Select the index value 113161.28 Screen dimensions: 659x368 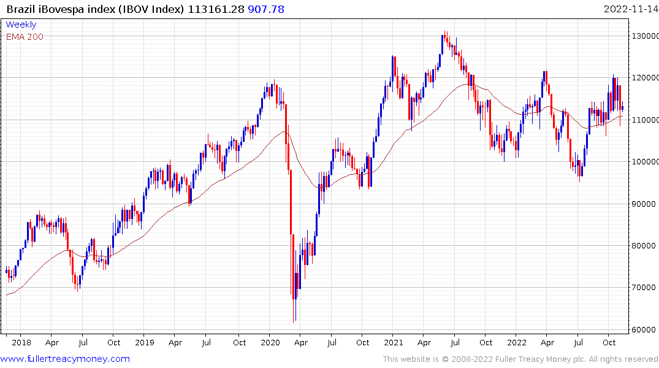(x=216, y=9)
